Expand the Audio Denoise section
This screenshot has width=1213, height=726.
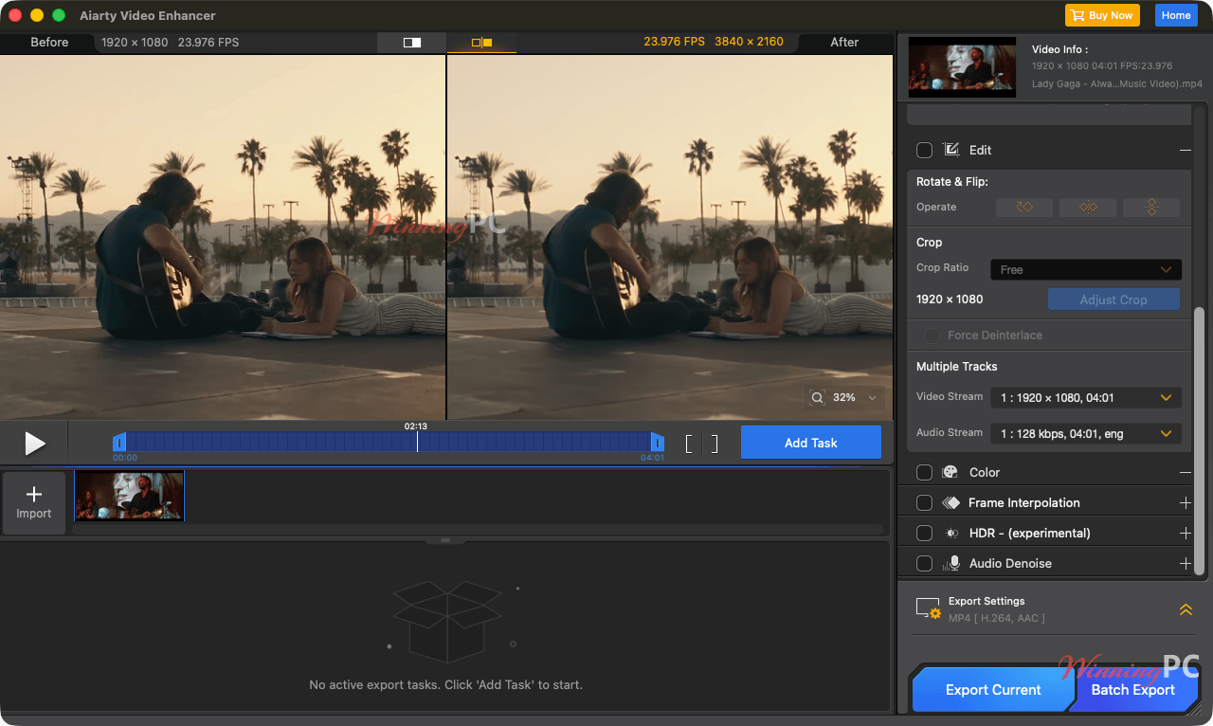(1186, 563)
